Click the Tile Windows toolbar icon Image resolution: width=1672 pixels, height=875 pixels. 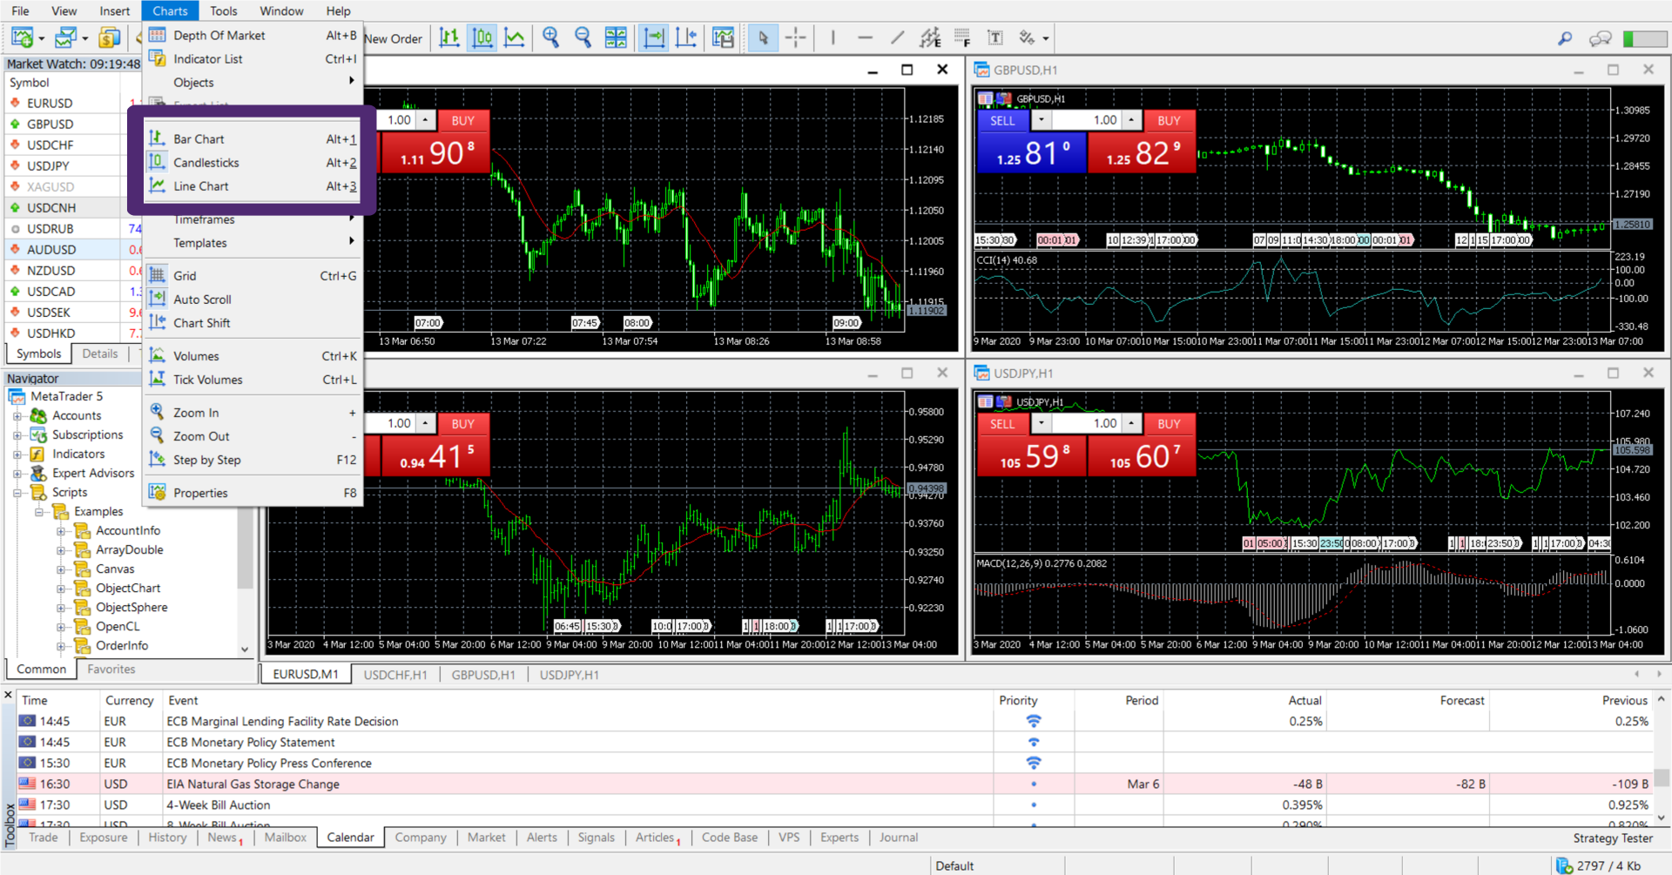tap(616, 37)
